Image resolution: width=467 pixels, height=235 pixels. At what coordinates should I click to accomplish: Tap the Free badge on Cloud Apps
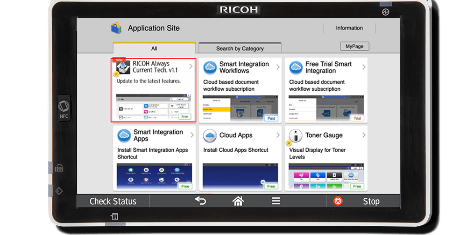(x=271, y=186)
